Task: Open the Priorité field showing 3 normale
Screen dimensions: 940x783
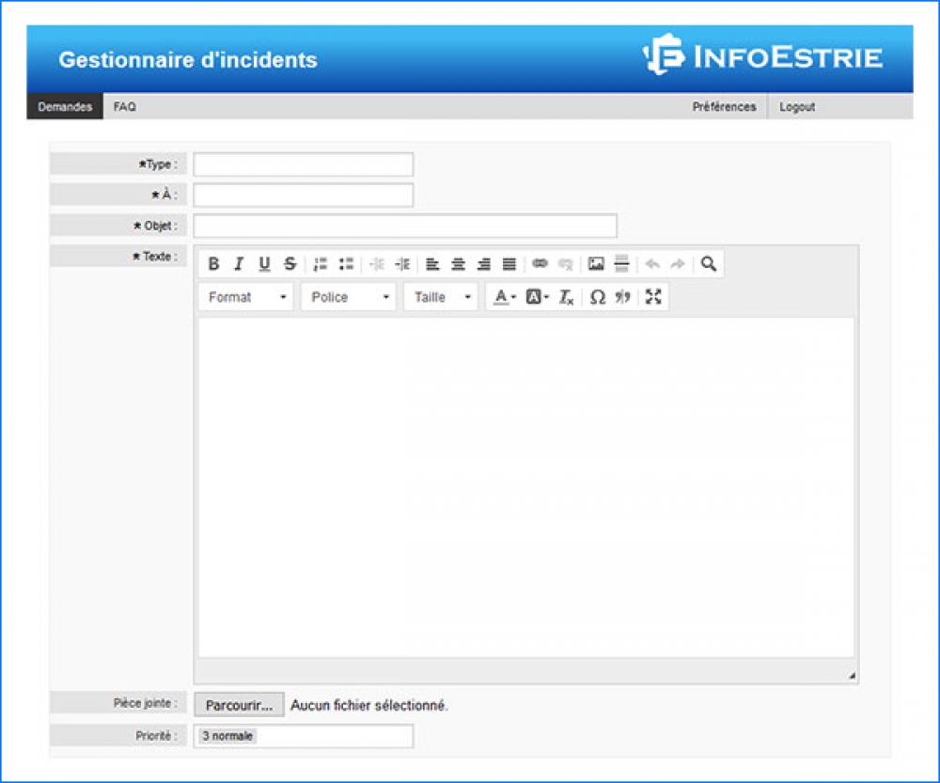Action: 304,736
